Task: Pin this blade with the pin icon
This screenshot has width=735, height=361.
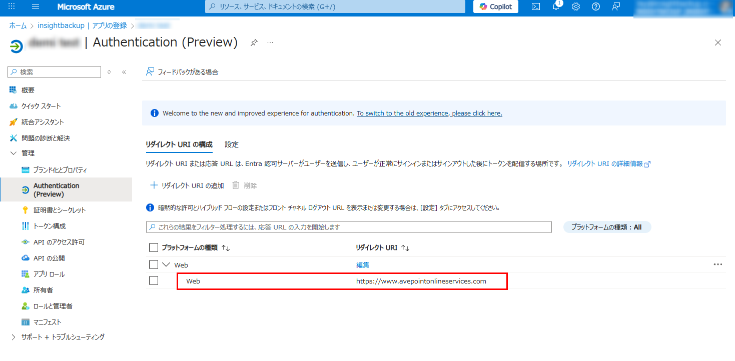Action: point(254,43)
